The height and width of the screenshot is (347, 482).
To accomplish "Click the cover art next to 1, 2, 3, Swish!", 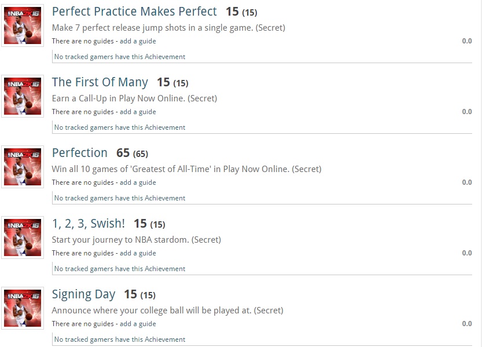I will 23,238.
